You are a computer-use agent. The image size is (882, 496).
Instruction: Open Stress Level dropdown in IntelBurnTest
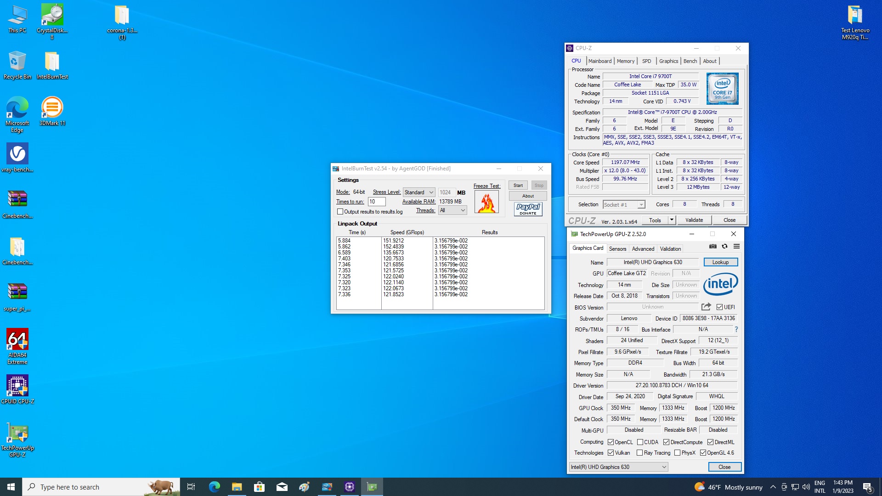coord(419,192)
